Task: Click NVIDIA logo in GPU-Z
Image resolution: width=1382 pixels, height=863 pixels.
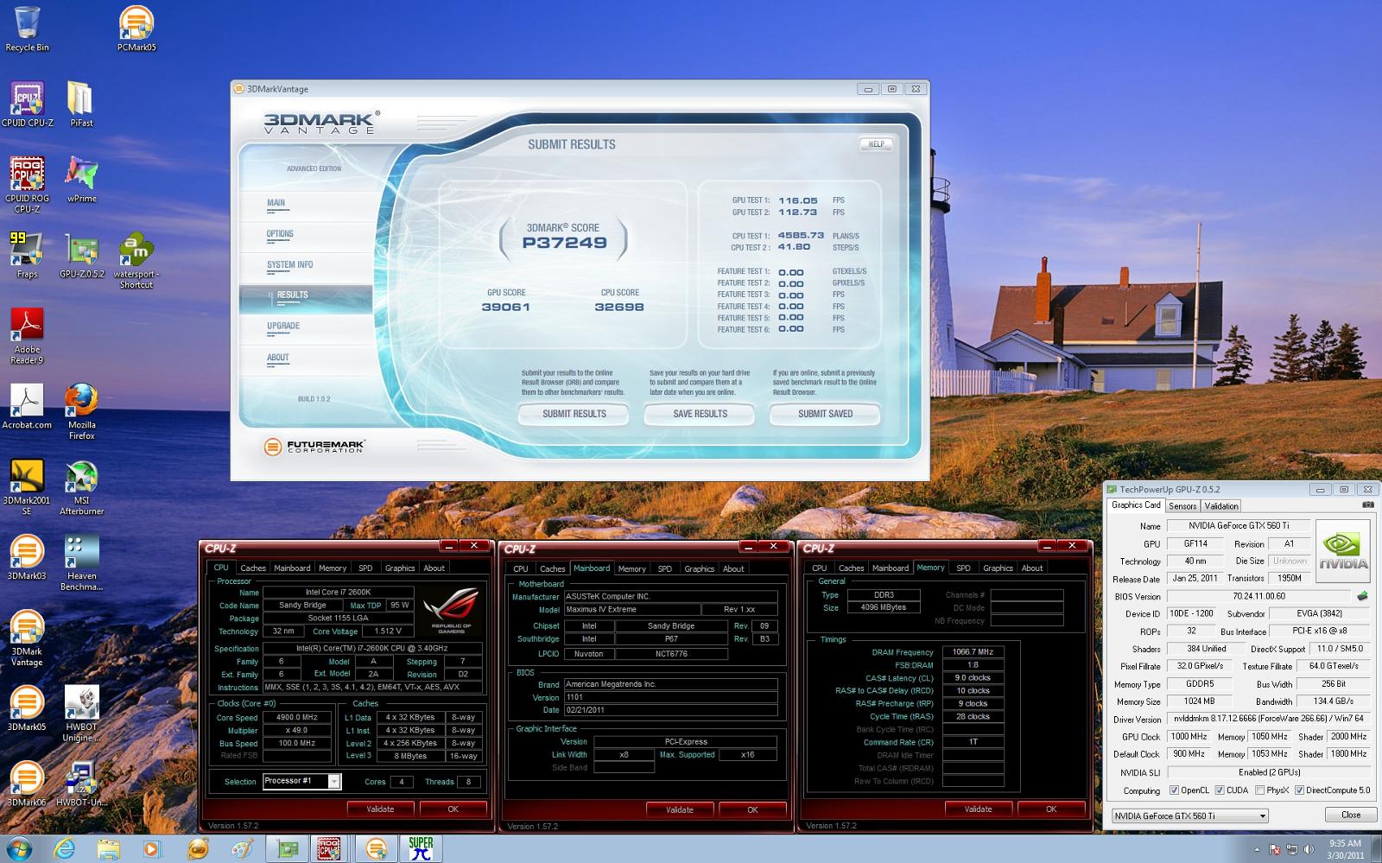Action: pos(1344,552)
